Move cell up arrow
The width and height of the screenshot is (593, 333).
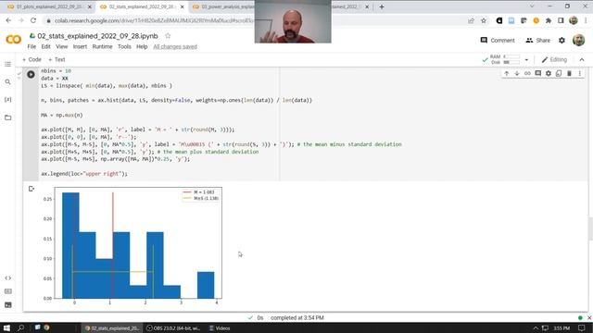[507, 73]
